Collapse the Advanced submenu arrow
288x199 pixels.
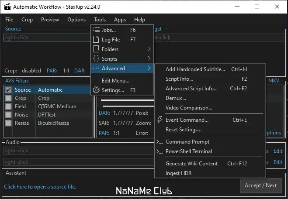pos(149,68)
